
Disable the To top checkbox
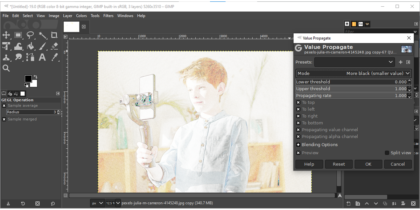coord(298,102)
